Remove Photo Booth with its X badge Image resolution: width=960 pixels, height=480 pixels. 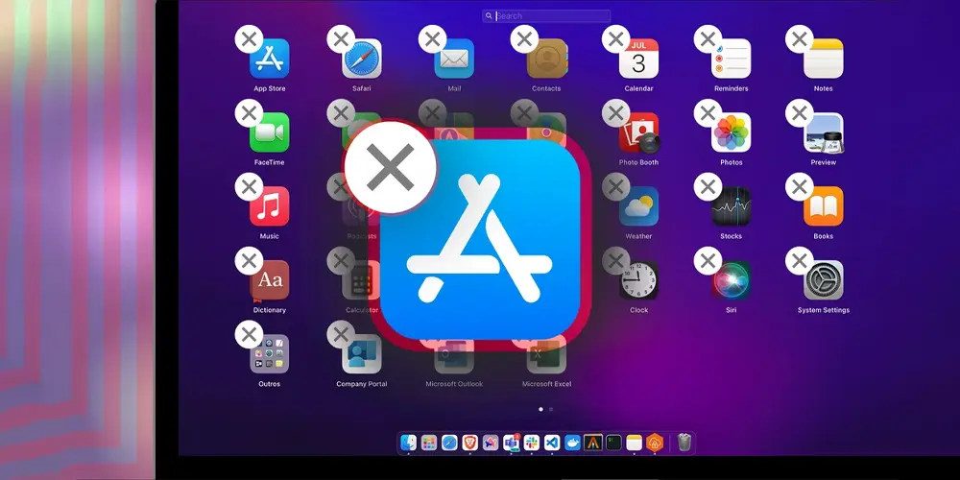616,113
